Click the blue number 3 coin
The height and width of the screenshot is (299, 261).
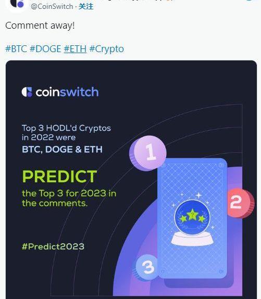147,268
